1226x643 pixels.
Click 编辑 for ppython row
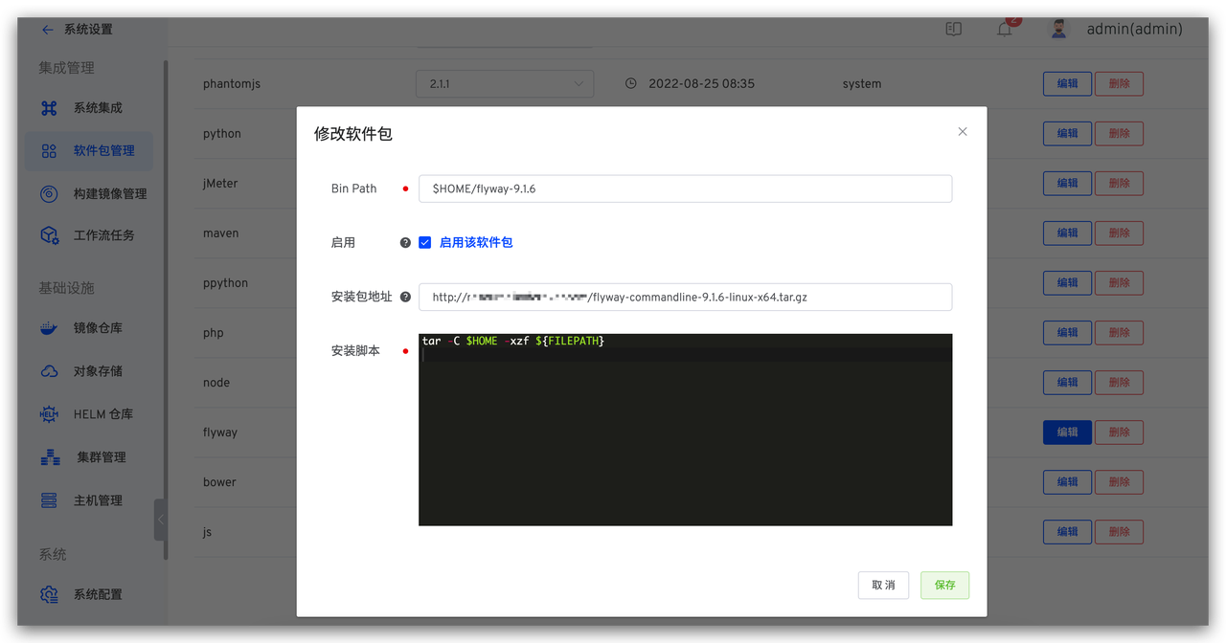click(1067, 282)
